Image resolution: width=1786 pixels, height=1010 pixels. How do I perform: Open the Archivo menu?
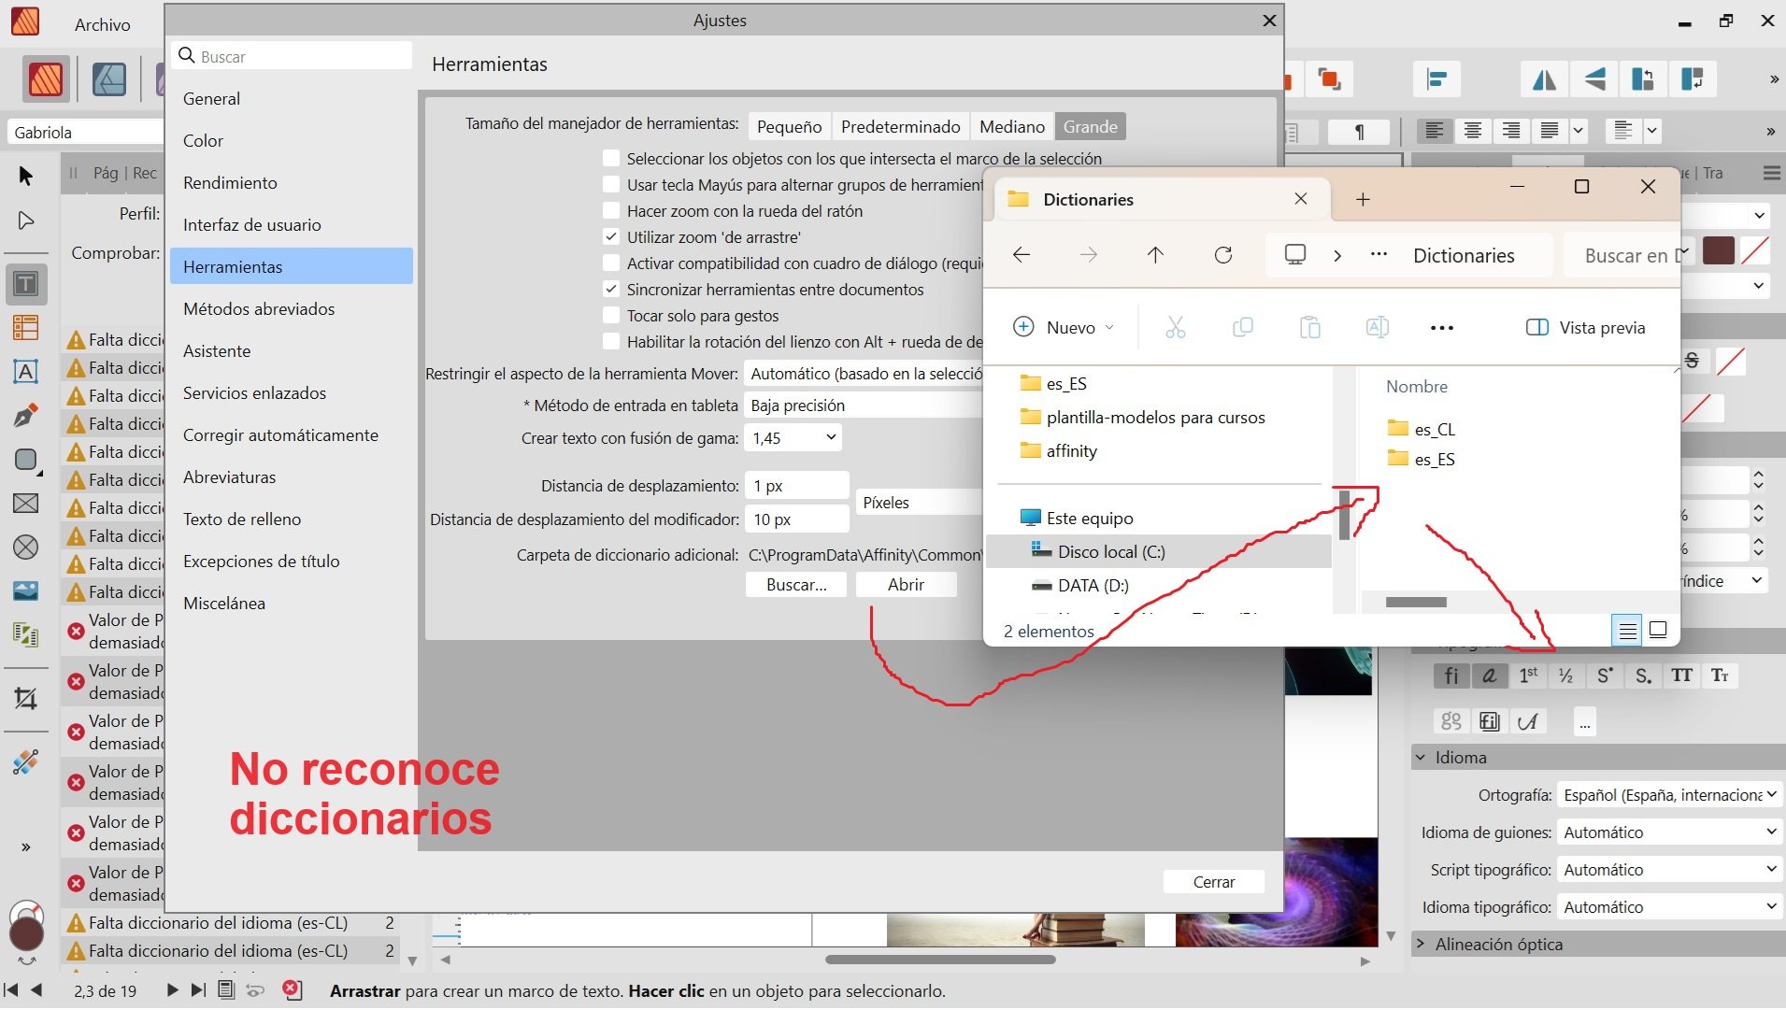pos(103,25)
